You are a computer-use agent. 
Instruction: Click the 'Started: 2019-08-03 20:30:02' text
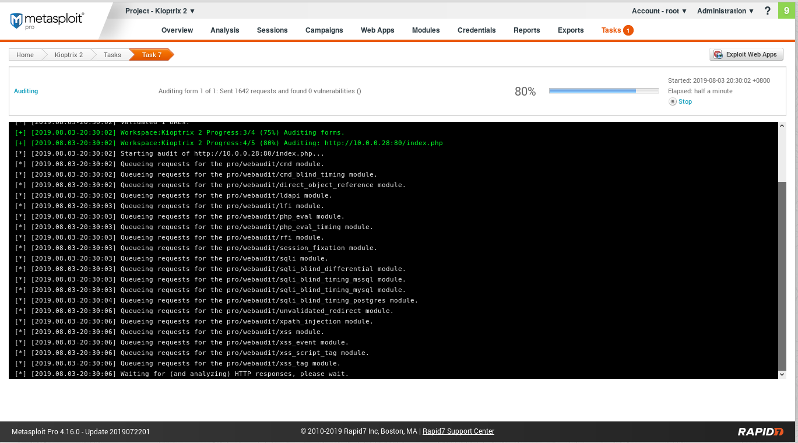[x=719, y=80]
